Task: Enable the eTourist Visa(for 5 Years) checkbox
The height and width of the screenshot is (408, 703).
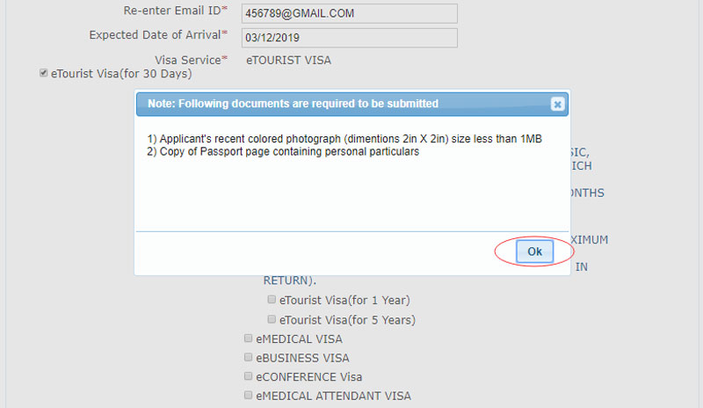Action: pyautogui.click(x=272, y=319)
